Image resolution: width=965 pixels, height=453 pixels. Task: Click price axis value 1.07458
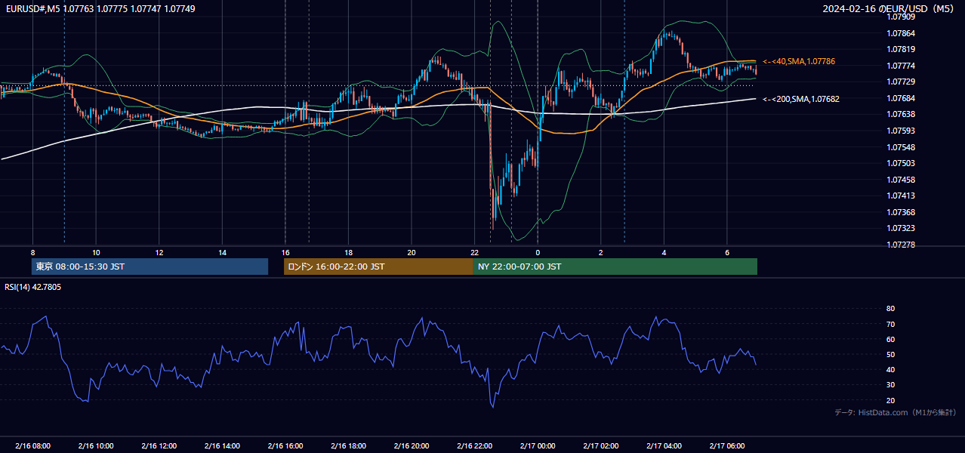[x=900, y=180]
